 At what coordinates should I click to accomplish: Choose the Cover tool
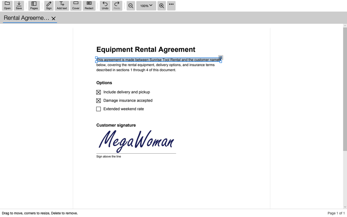click(76, 5)
